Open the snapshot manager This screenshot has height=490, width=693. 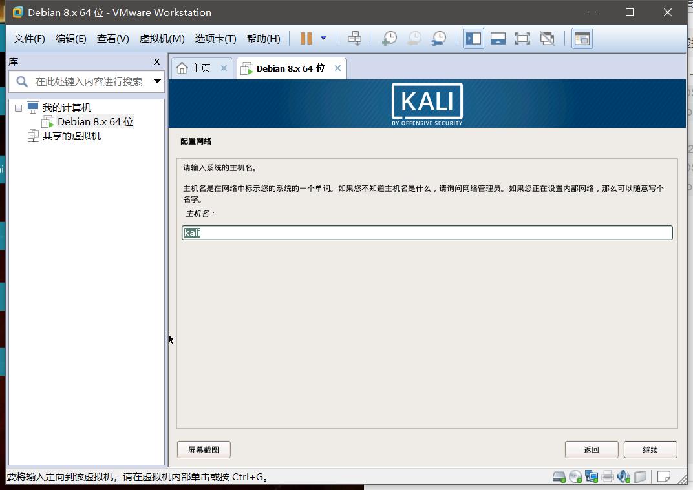tap(439, 38)
